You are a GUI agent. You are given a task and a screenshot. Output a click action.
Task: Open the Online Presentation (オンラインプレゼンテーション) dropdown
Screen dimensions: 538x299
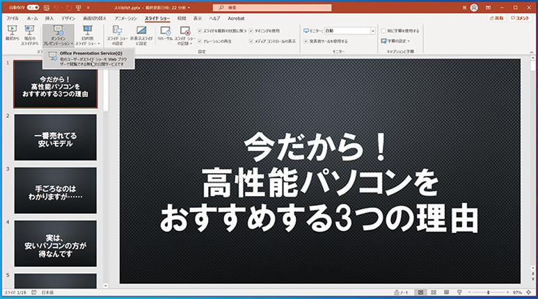(58, 35)
